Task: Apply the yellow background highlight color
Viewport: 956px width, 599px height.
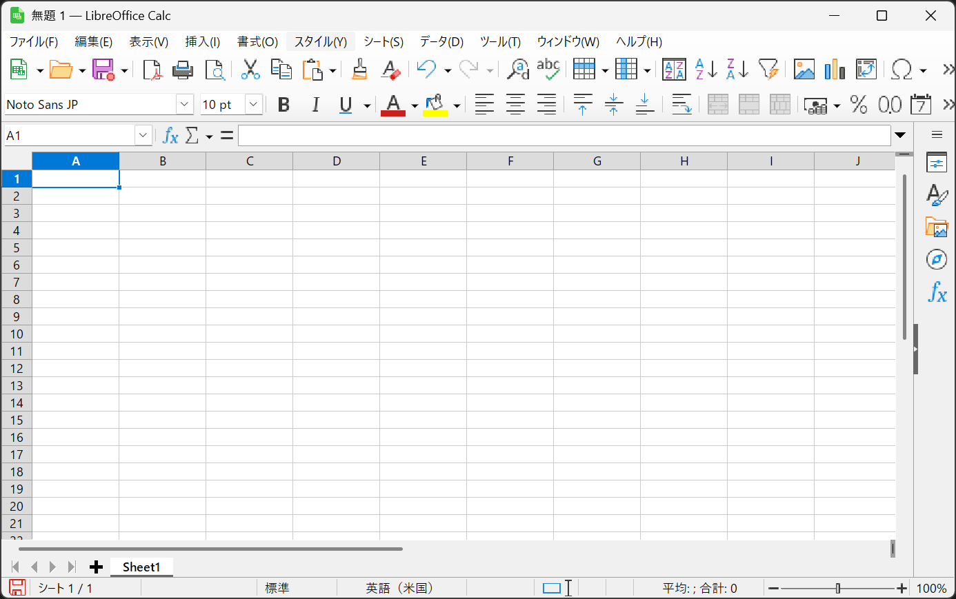Action: tap(435, 105)
